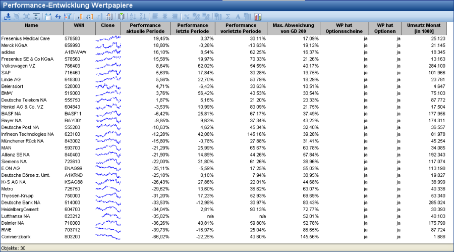454x252 pixels.
Task: Sort by Performance aktuelle Periode header
Action: pos(145,28)
